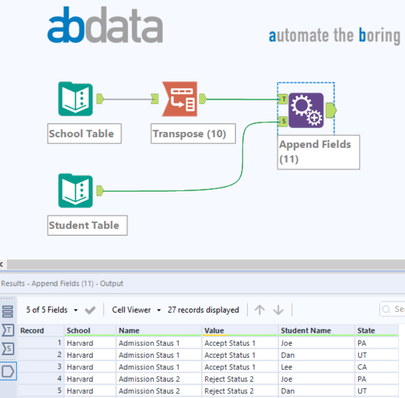Select the School Table input tool icon

[76, 99]
